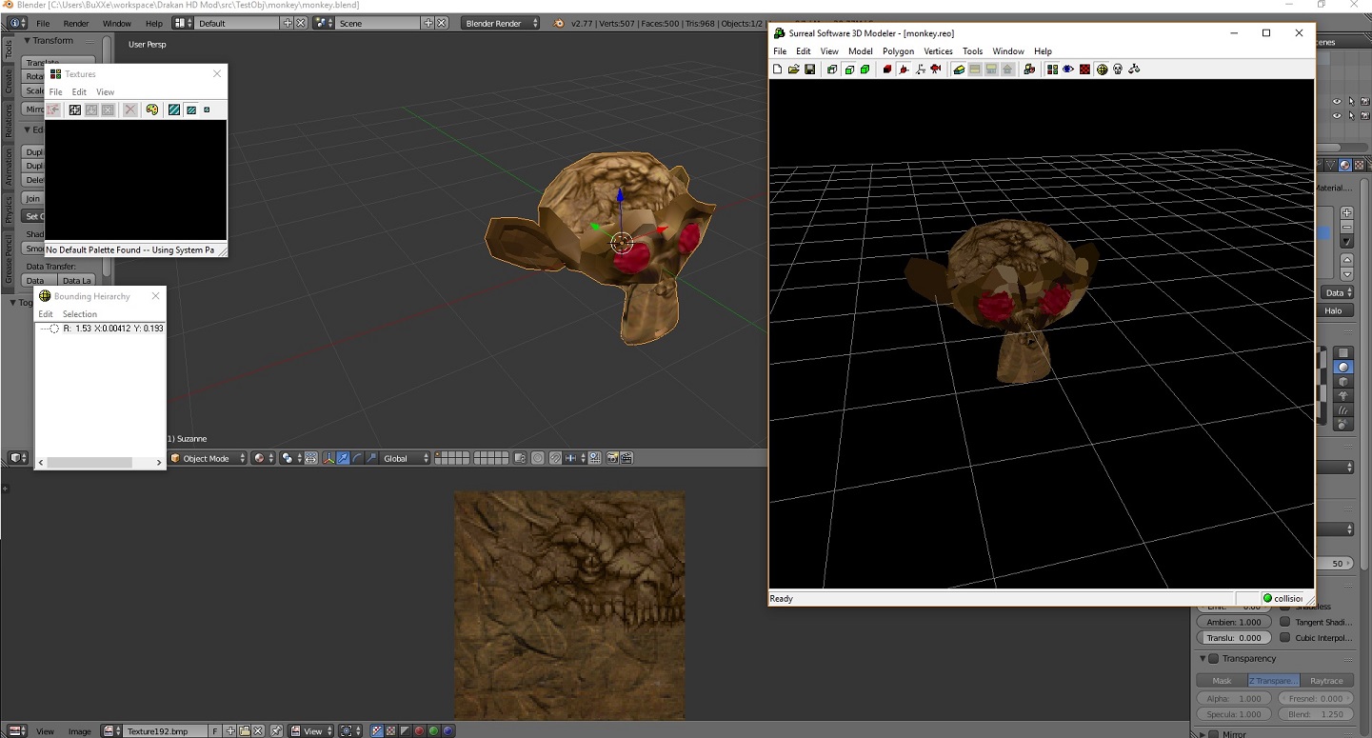The height and width of the screenshot is (738, 1372).
Task: Open the Selection menu in Bounding Heirarchy
Action: [80, 314]
